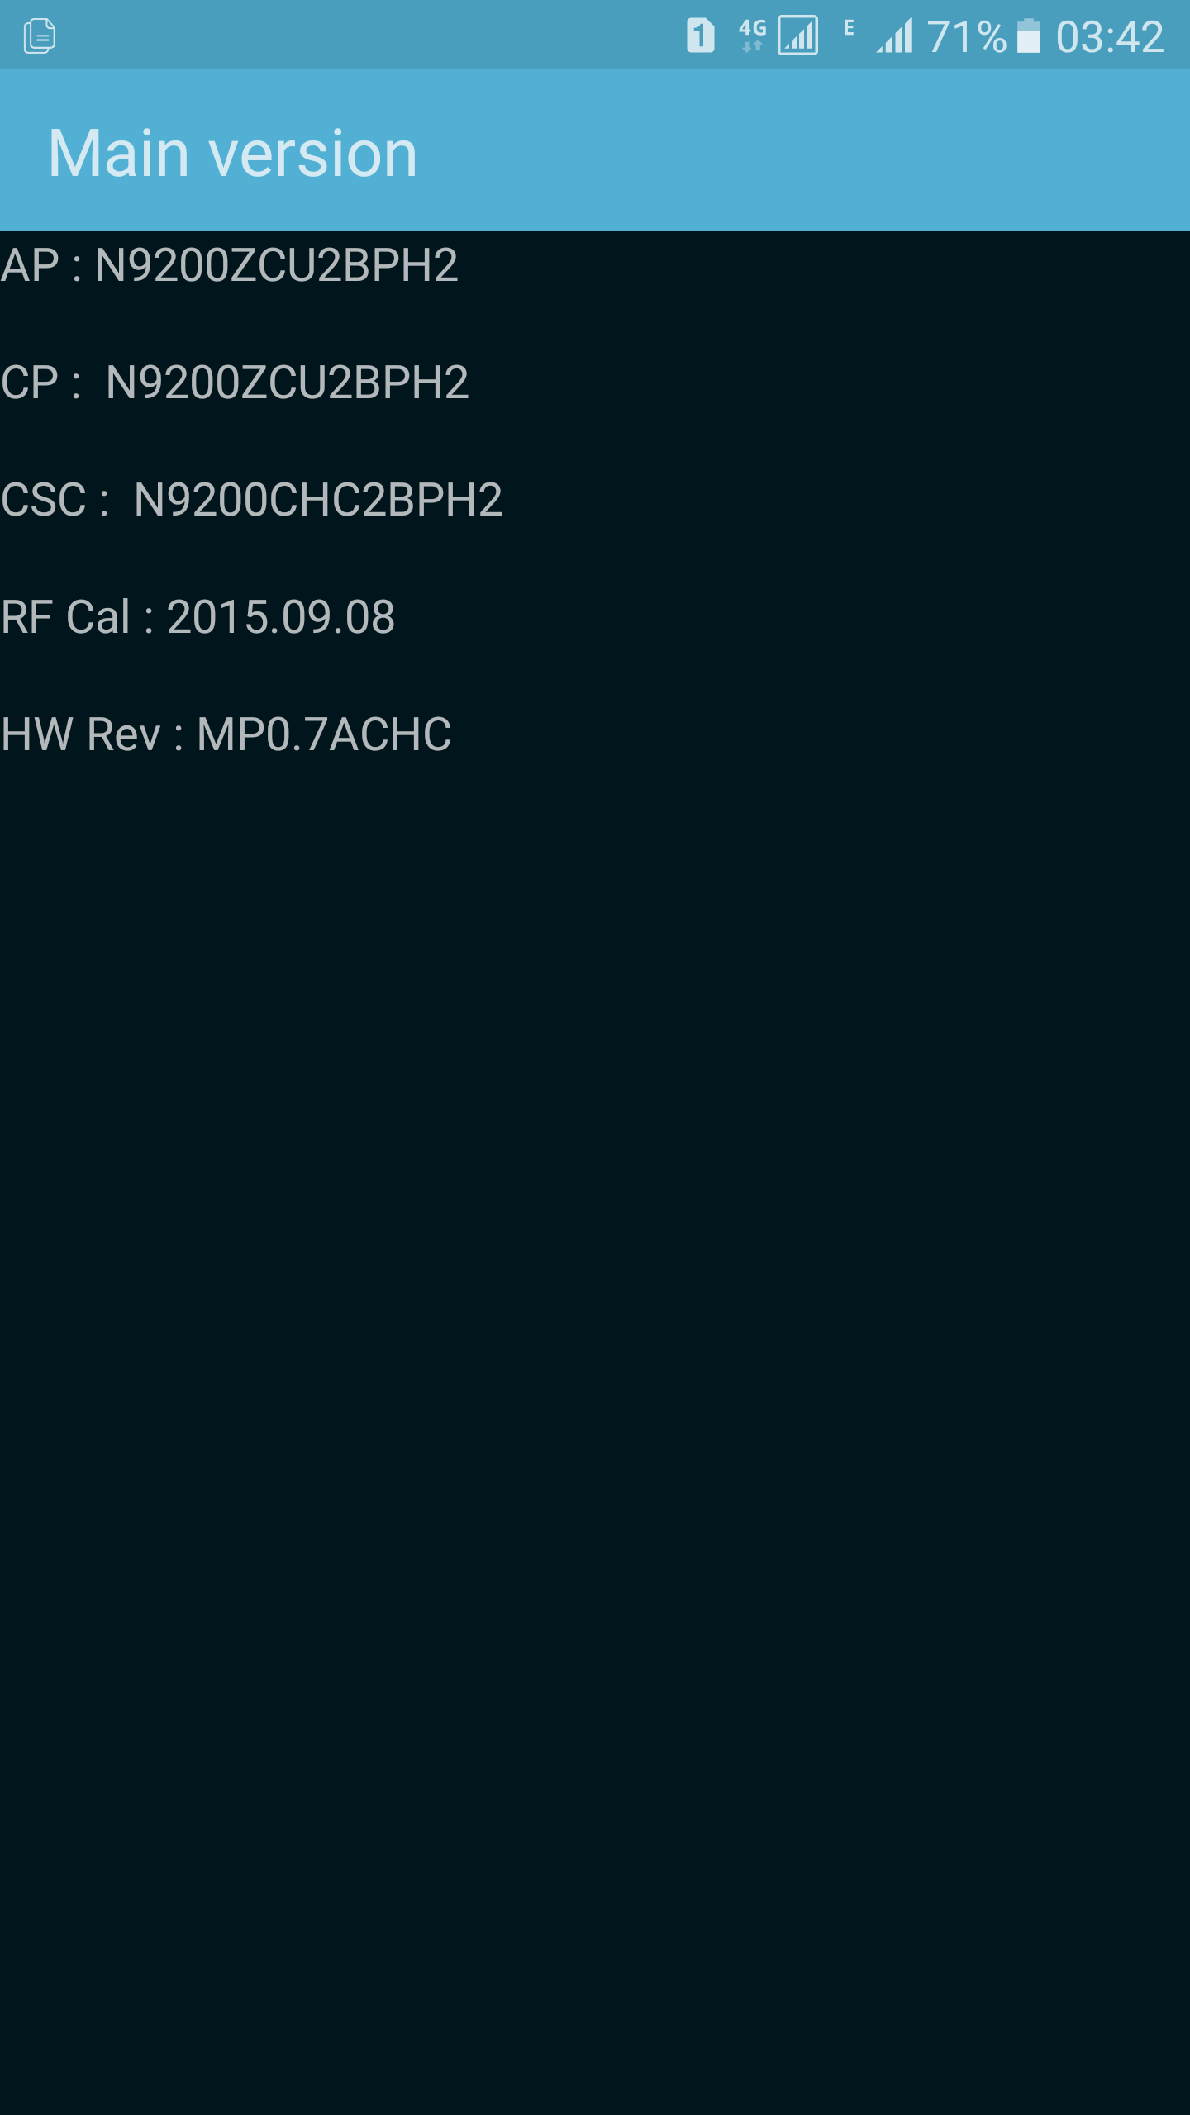Tap the AP label
Screen dimensions: 1190x2115
[x=31, y=265]
